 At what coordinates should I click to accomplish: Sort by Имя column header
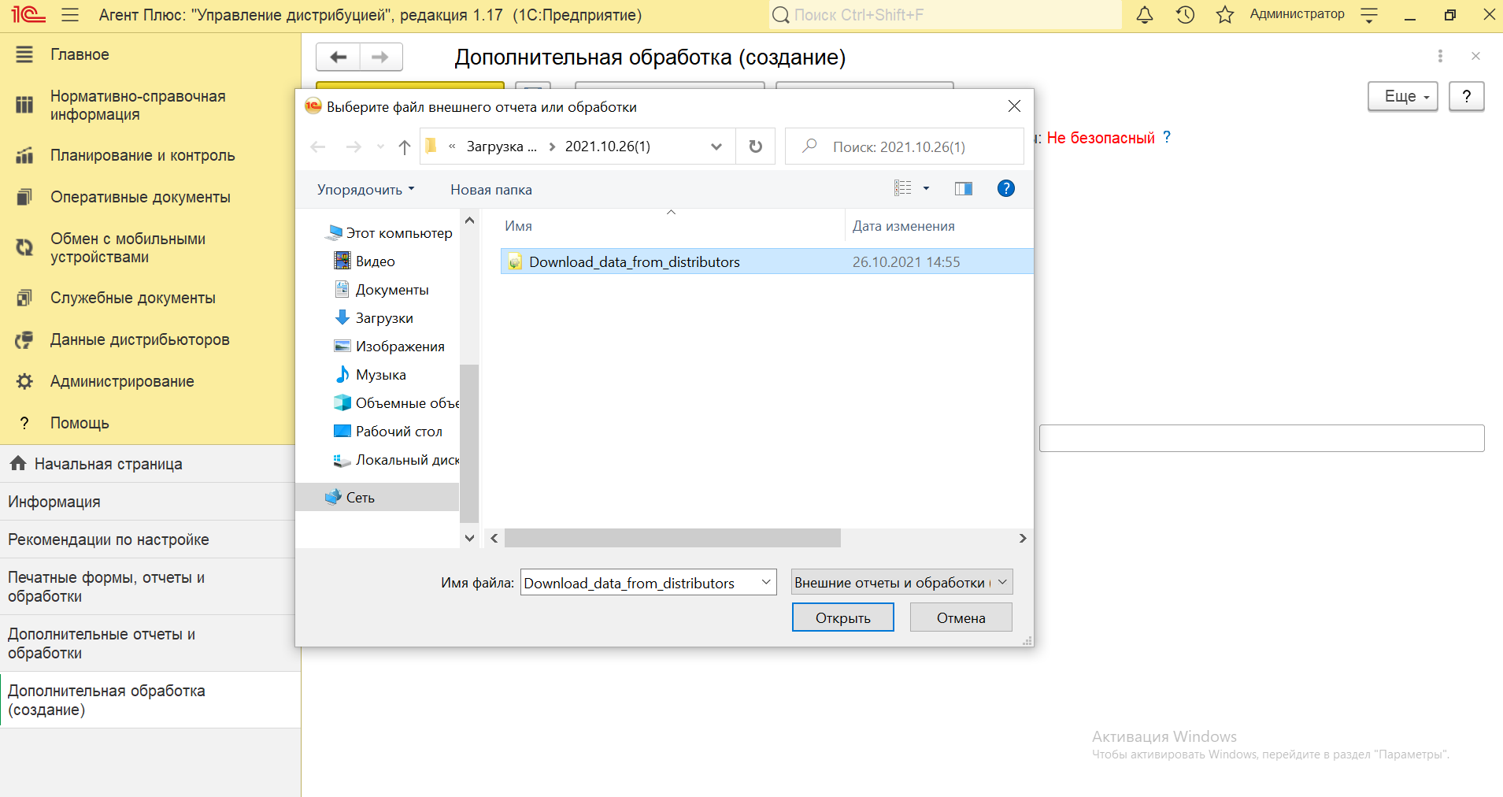518,226
